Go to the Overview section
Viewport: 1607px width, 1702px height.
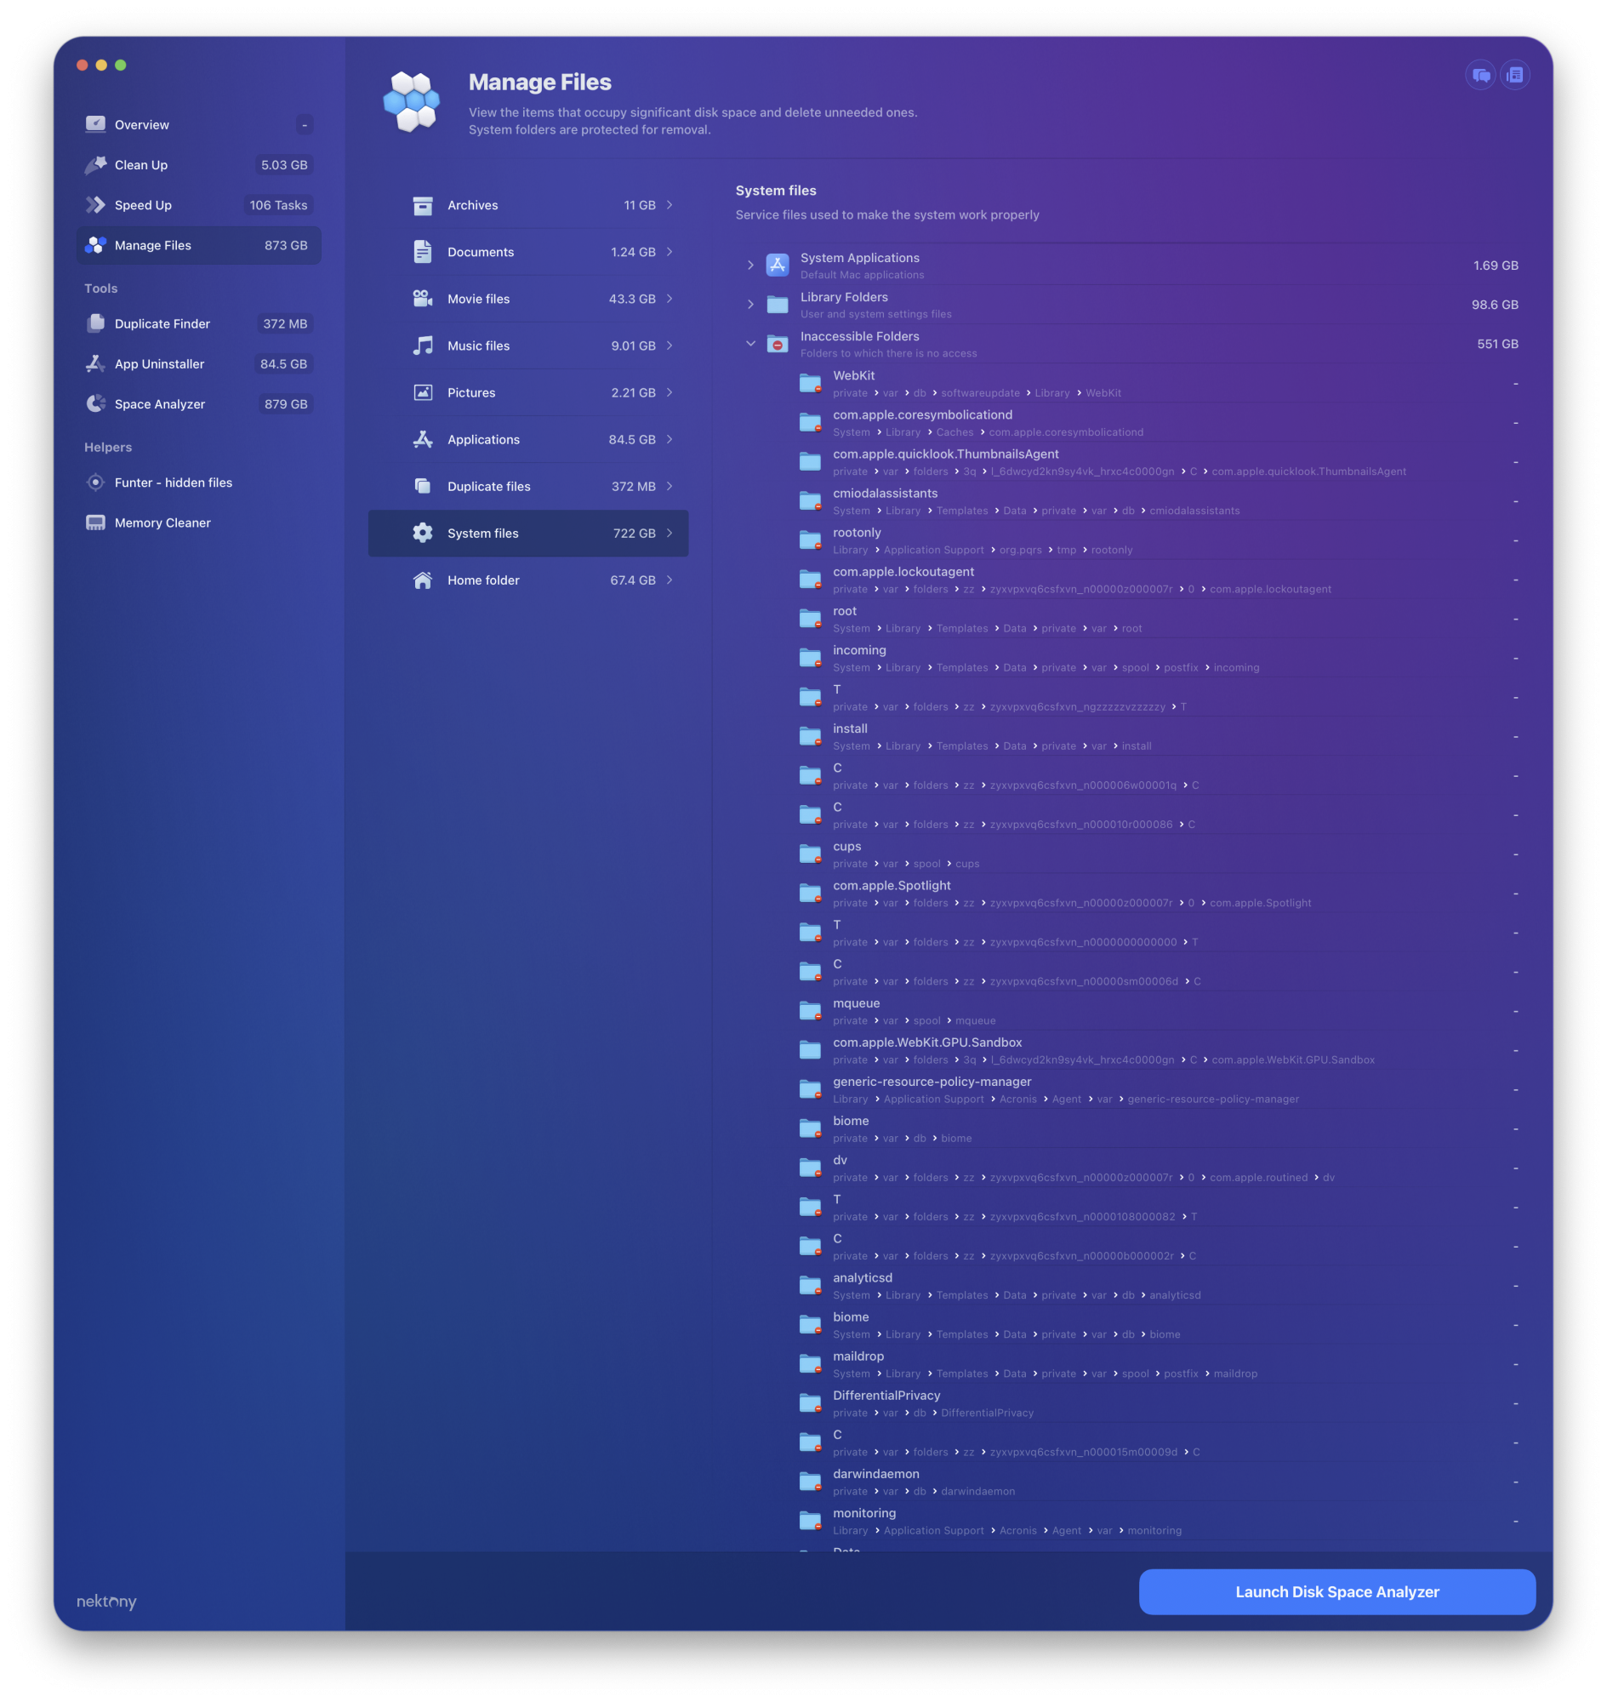point(199,124)
